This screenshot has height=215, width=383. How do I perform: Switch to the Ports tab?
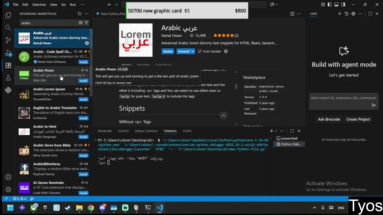tap(187, 131)
